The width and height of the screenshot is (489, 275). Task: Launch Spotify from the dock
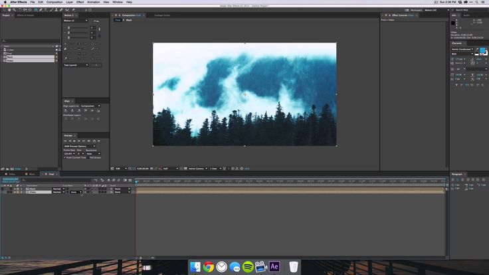tap(248, 267)
